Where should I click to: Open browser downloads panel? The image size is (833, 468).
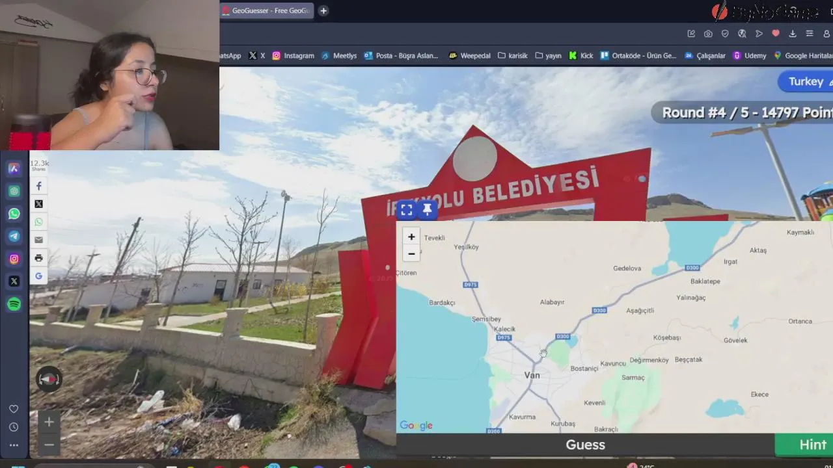[x=793, y=34]
